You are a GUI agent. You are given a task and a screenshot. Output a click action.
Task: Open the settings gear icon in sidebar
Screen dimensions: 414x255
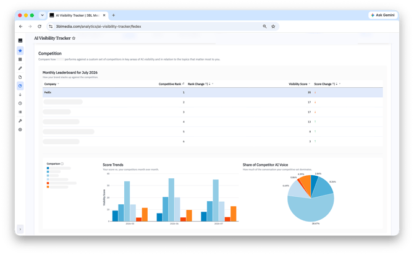point(20,129)
